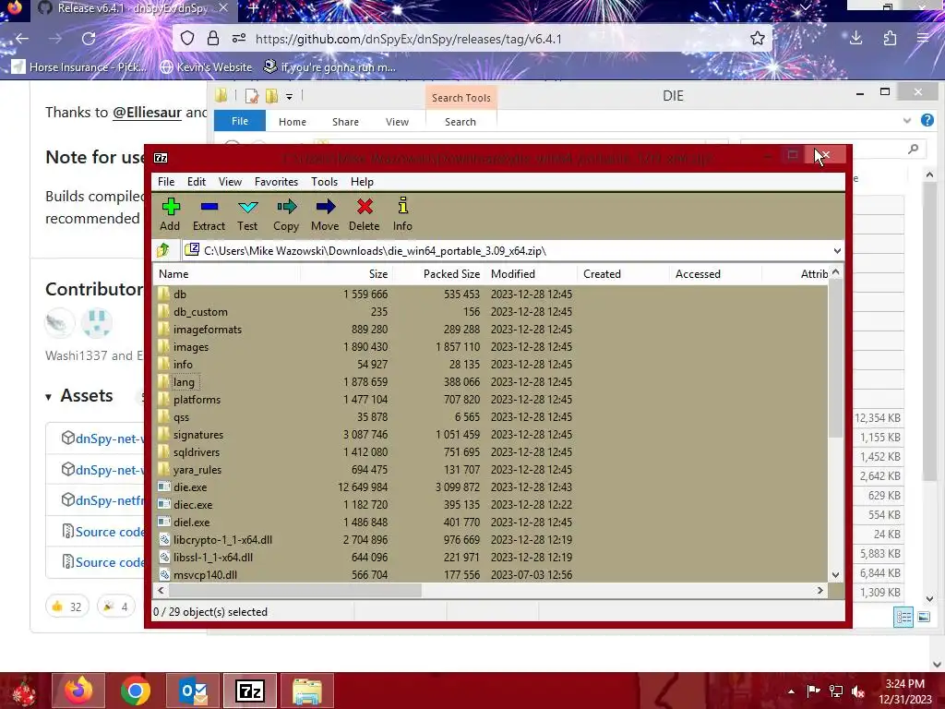The height and width of the screenshot is (709, 945).
Task: Click the Copy toolbar button in 7-Zip
Action: (x=286, y=214)
